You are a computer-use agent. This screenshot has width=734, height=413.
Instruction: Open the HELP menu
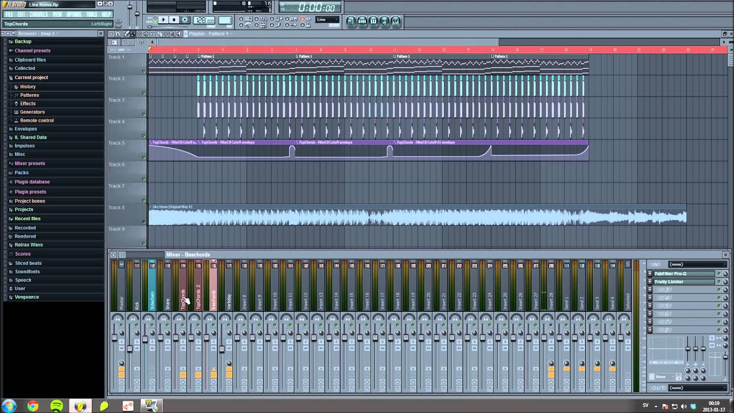pyautogui.click(x=106, y=14)
